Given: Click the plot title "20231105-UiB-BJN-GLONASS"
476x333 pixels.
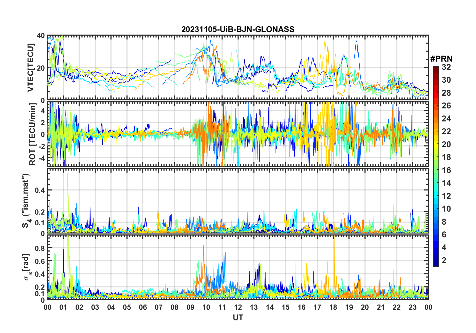Looking at the screenshot, I should (x=238, y=29).
